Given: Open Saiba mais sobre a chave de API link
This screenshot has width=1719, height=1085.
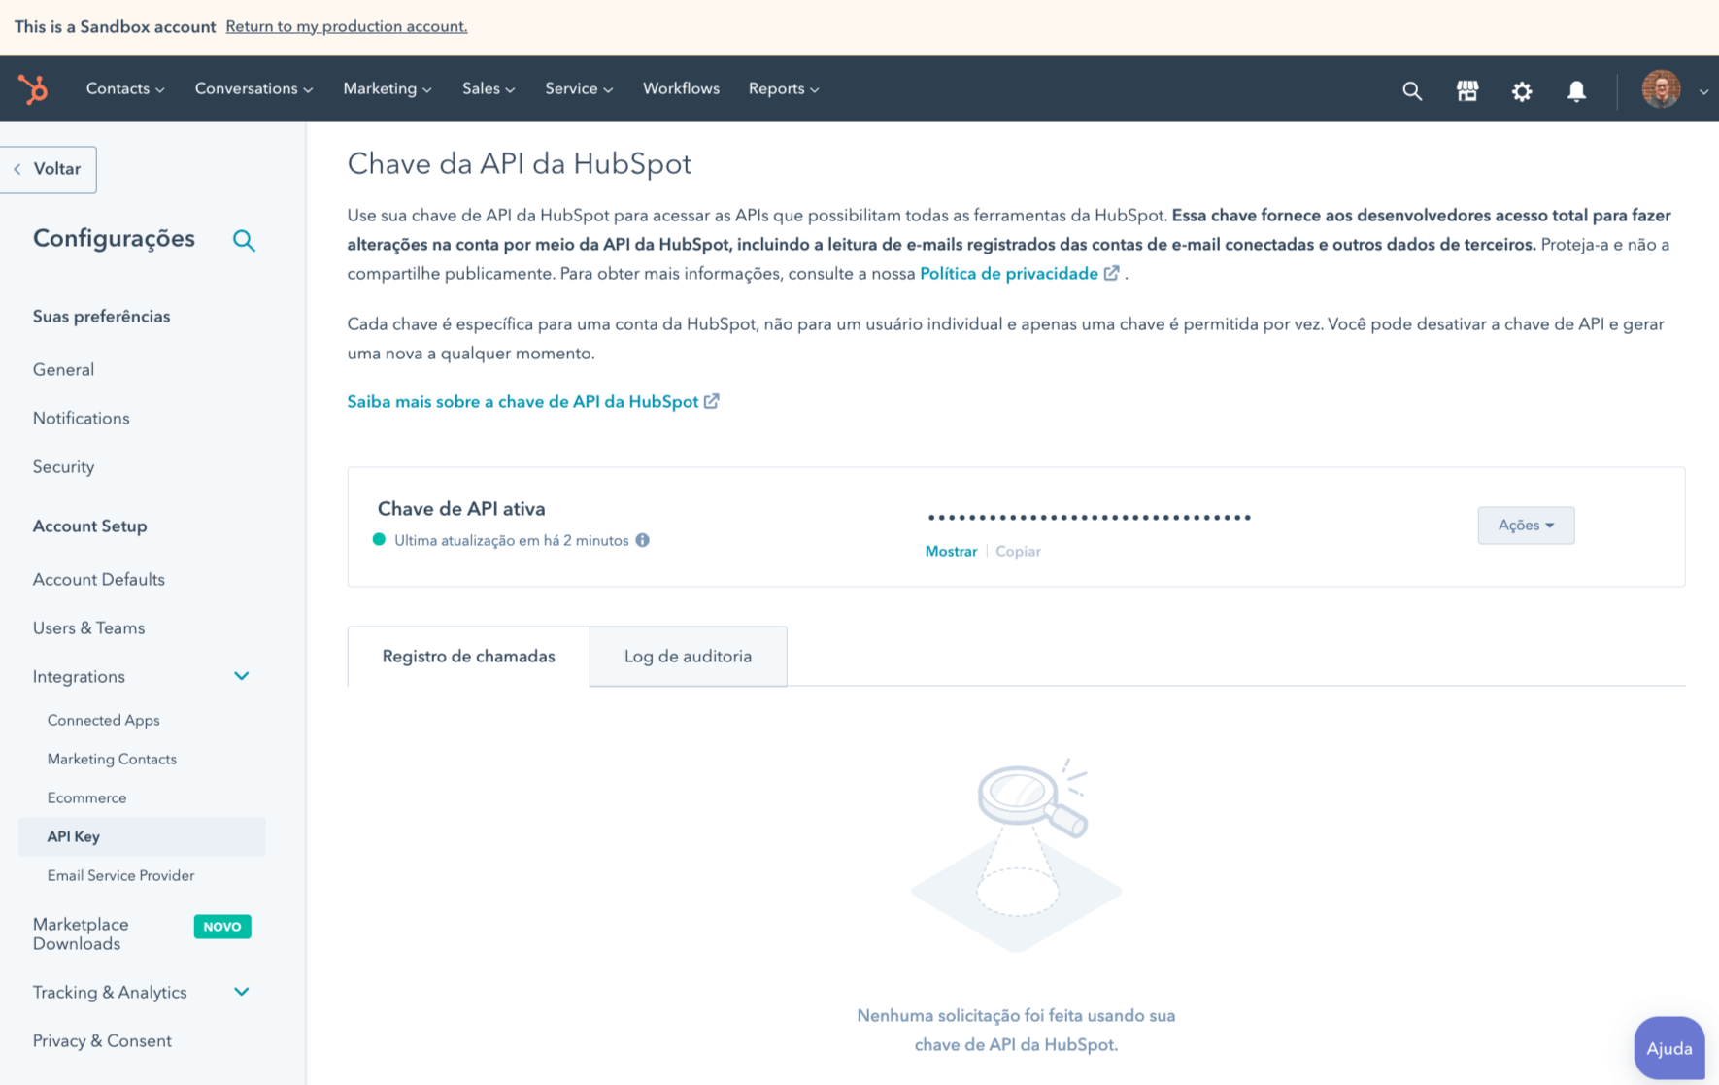Looking at the screenshot, I should click(522, 401).
